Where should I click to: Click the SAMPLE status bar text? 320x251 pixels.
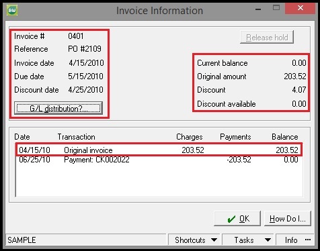pyautogui.click(x=22, y=240)
